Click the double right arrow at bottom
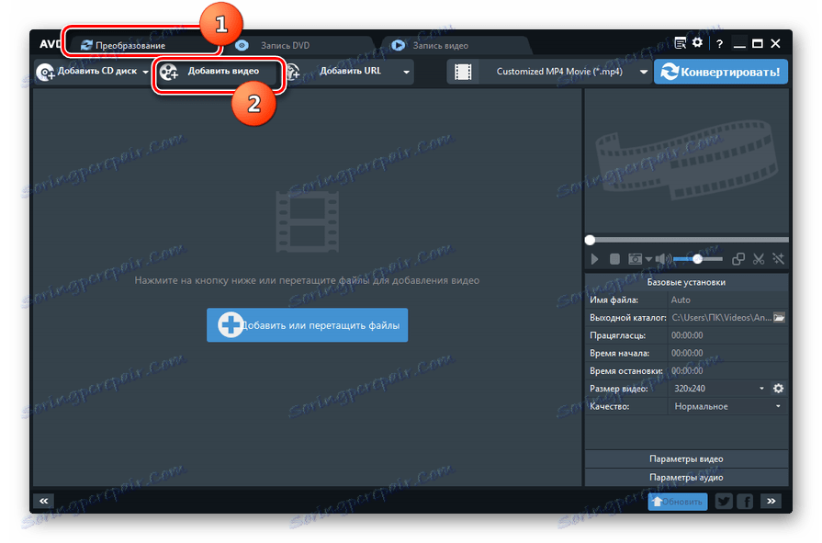 (x=771, y=501)
